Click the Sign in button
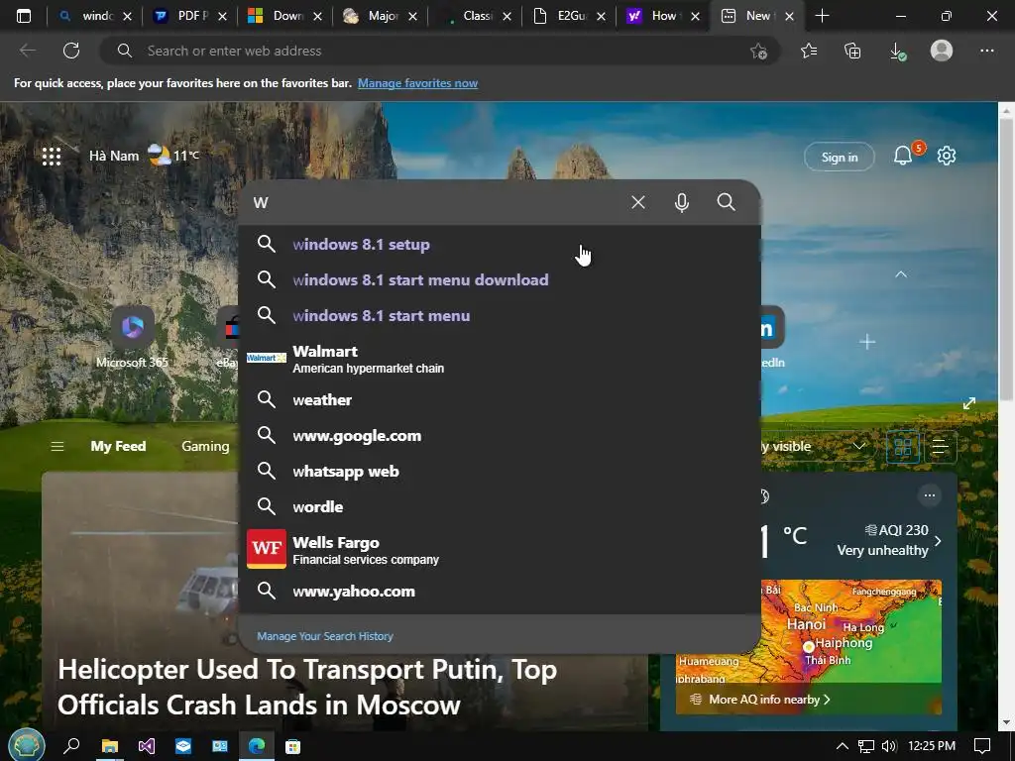This screenshot has height=761, width=1015. click(x=839, y=158)
